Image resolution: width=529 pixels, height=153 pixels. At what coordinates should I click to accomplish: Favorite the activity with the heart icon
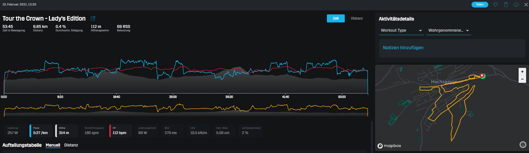tap(496, 5)
